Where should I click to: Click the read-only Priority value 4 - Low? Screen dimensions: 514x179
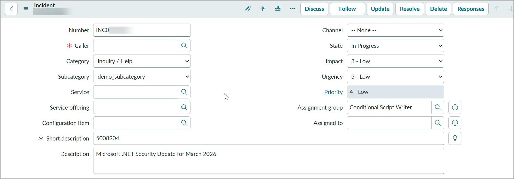coord(395,92)
